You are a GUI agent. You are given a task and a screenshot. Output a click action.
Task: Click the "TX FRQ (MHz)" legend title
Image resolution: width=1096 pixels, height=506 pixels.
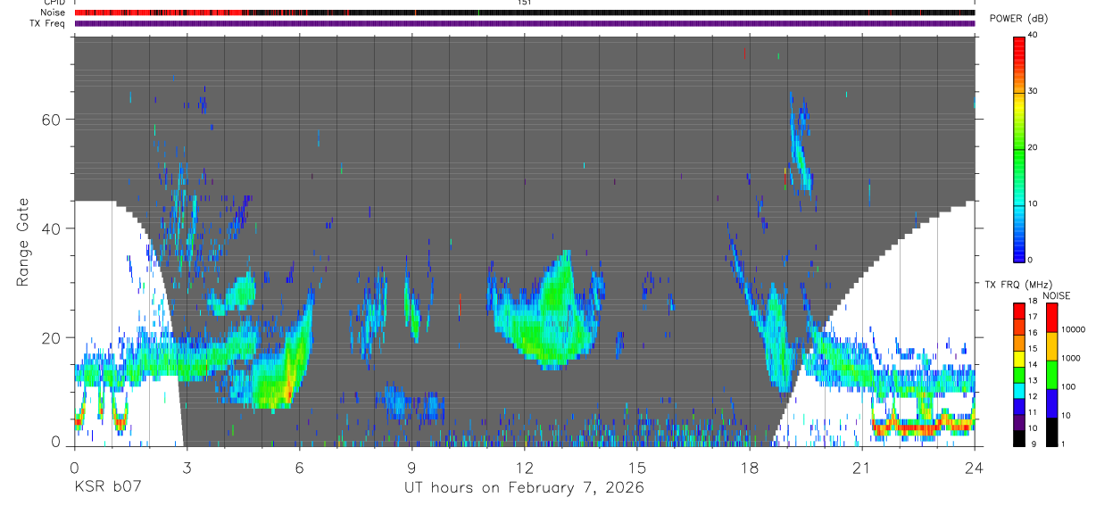(x=1018, y=285)
